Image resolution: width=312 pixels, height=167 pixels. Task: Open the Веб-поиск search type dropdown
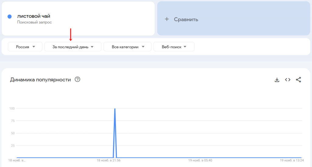tap(174, 47)
